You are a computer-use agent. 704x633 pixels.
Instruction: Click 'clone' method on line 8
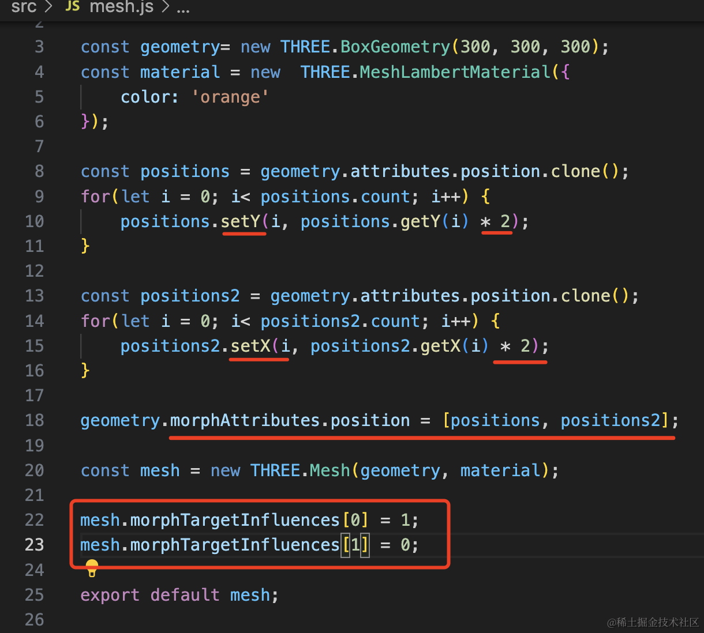click(575, 171)
